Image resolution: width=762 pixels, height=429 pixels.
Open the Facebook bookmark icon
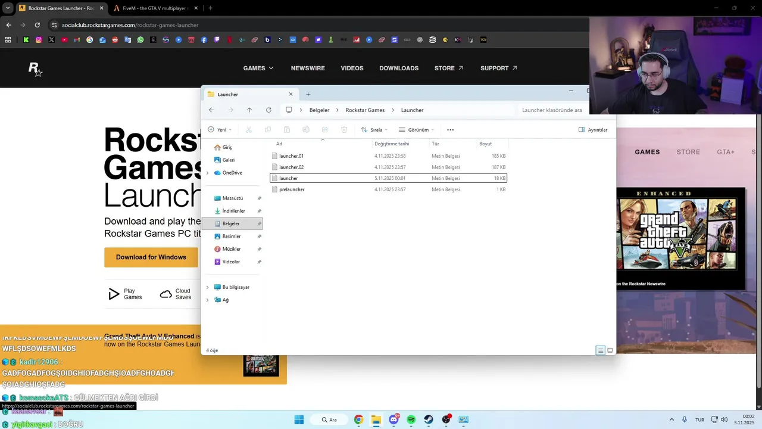(x=204, y=40)
